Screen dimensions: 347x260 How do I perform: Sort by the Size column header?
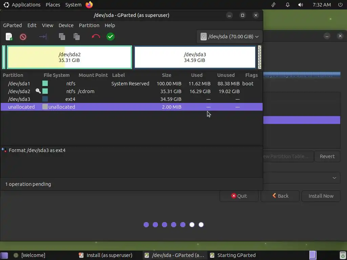166,75
